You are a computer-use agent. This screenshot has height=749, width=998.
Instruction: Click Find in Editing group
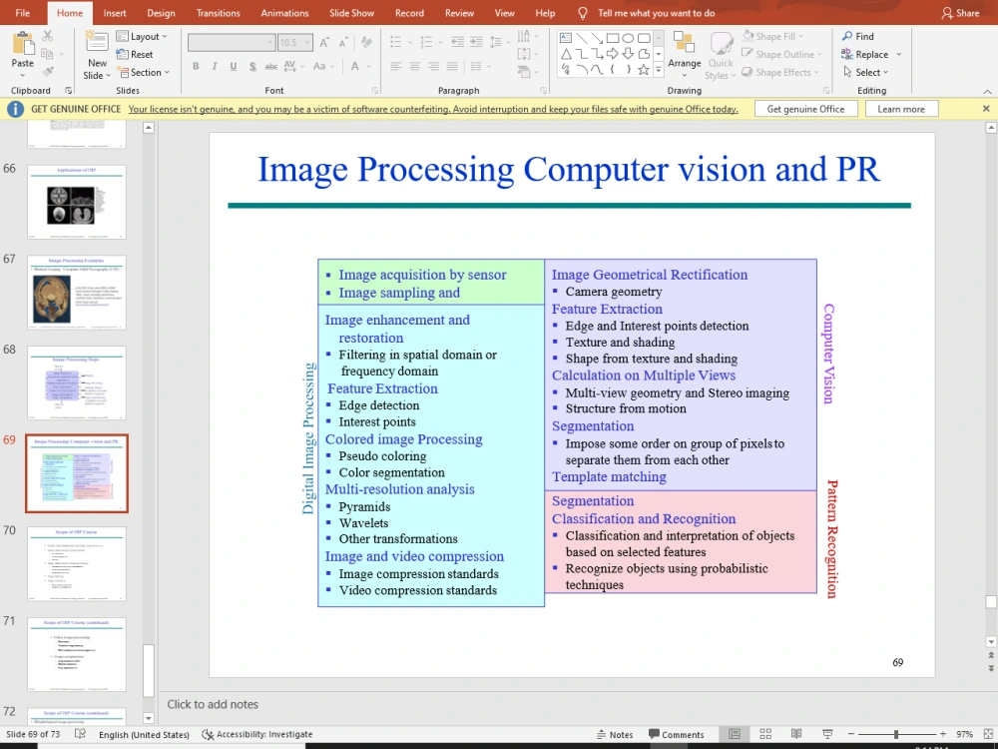point(858,36)
